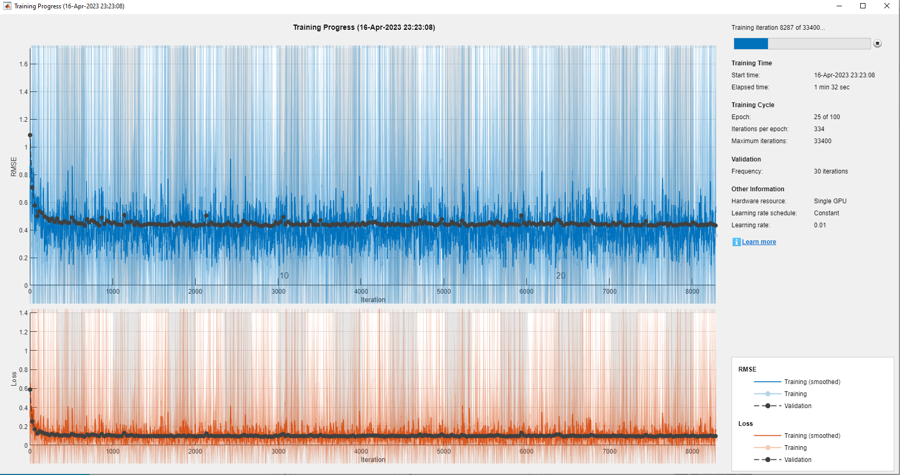Click the Training Progress plot title
900x475 pixels.
tap(364, 27)
